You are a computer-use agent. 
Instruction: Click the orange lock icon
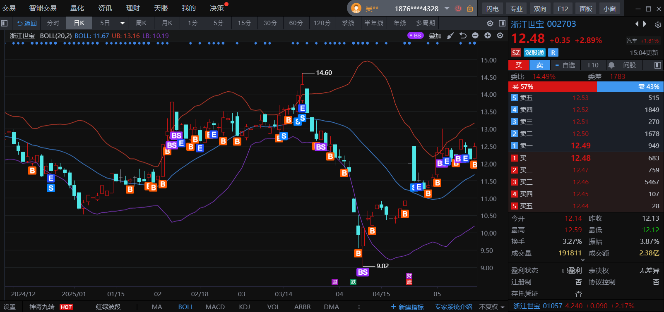click(470, 8)
